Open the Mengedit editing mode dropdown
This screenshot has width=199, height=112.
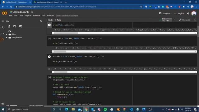coord(184,20)
